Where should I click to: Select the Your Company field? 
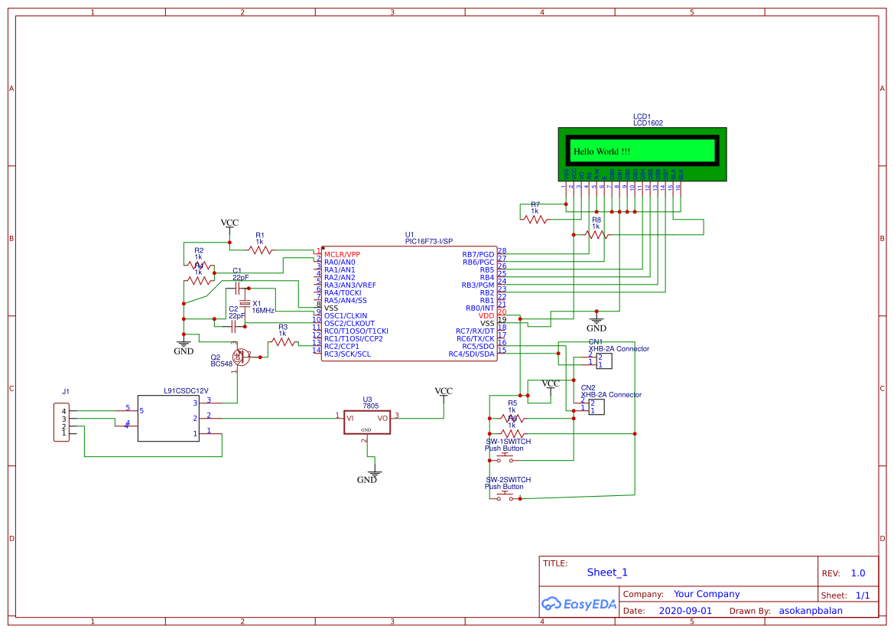click(707, 594)
